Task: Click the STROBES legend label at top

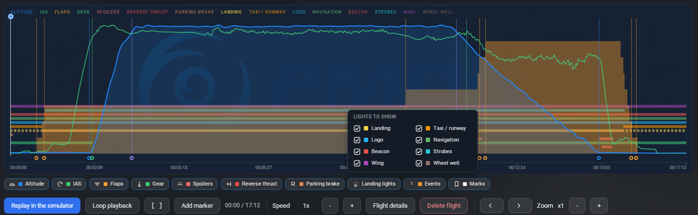Action: (x=386, y=12)
